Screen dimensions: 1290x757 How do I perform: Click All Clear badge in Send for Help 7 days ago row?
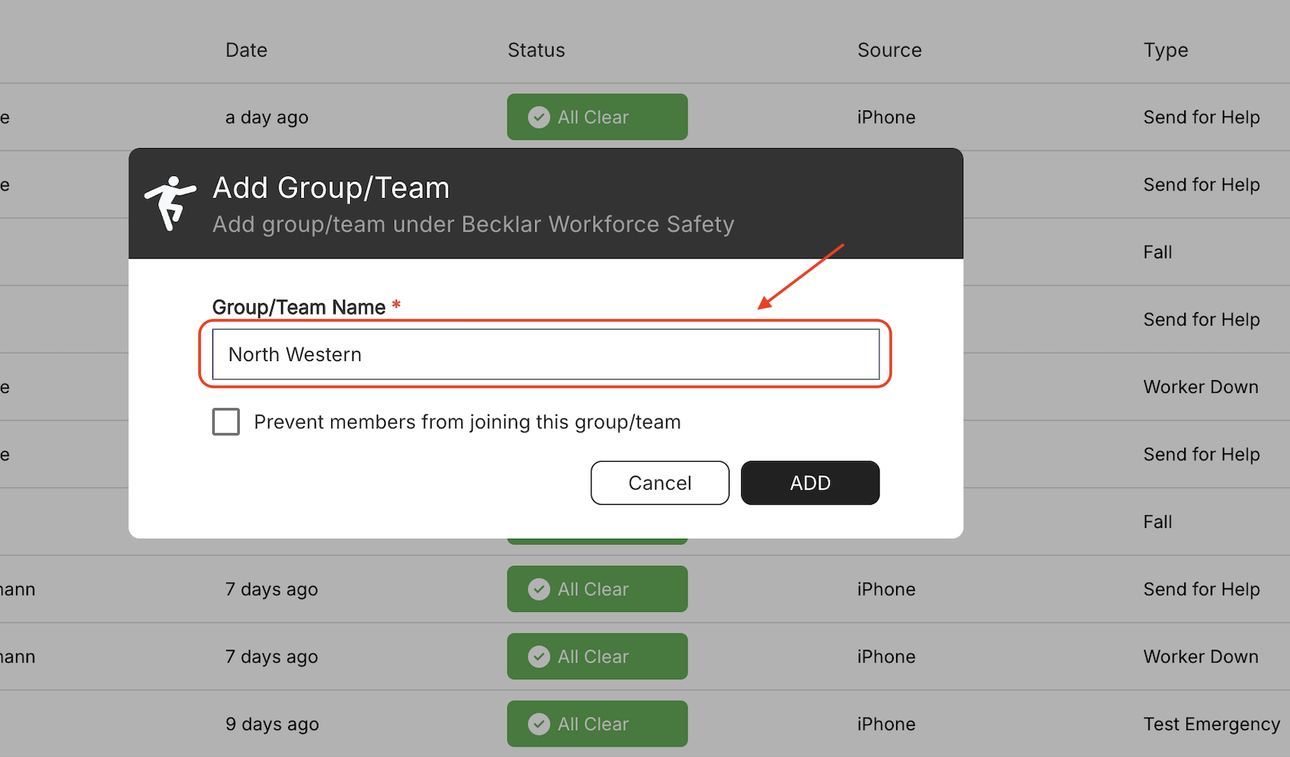pos(597,589)
